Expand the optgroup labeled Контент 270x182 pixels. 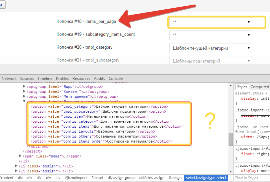24,92
